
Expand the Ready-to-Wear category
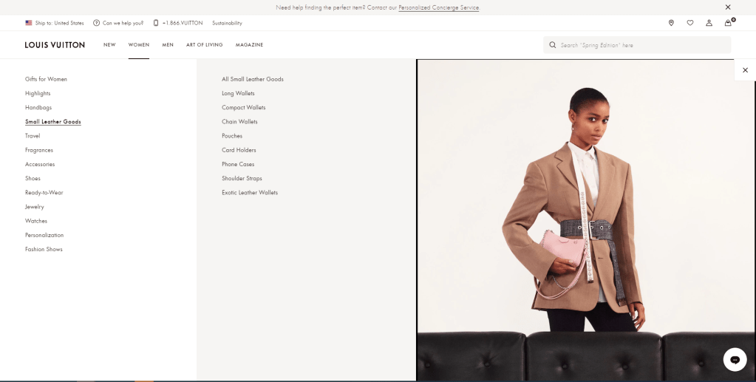pos(44,192)
